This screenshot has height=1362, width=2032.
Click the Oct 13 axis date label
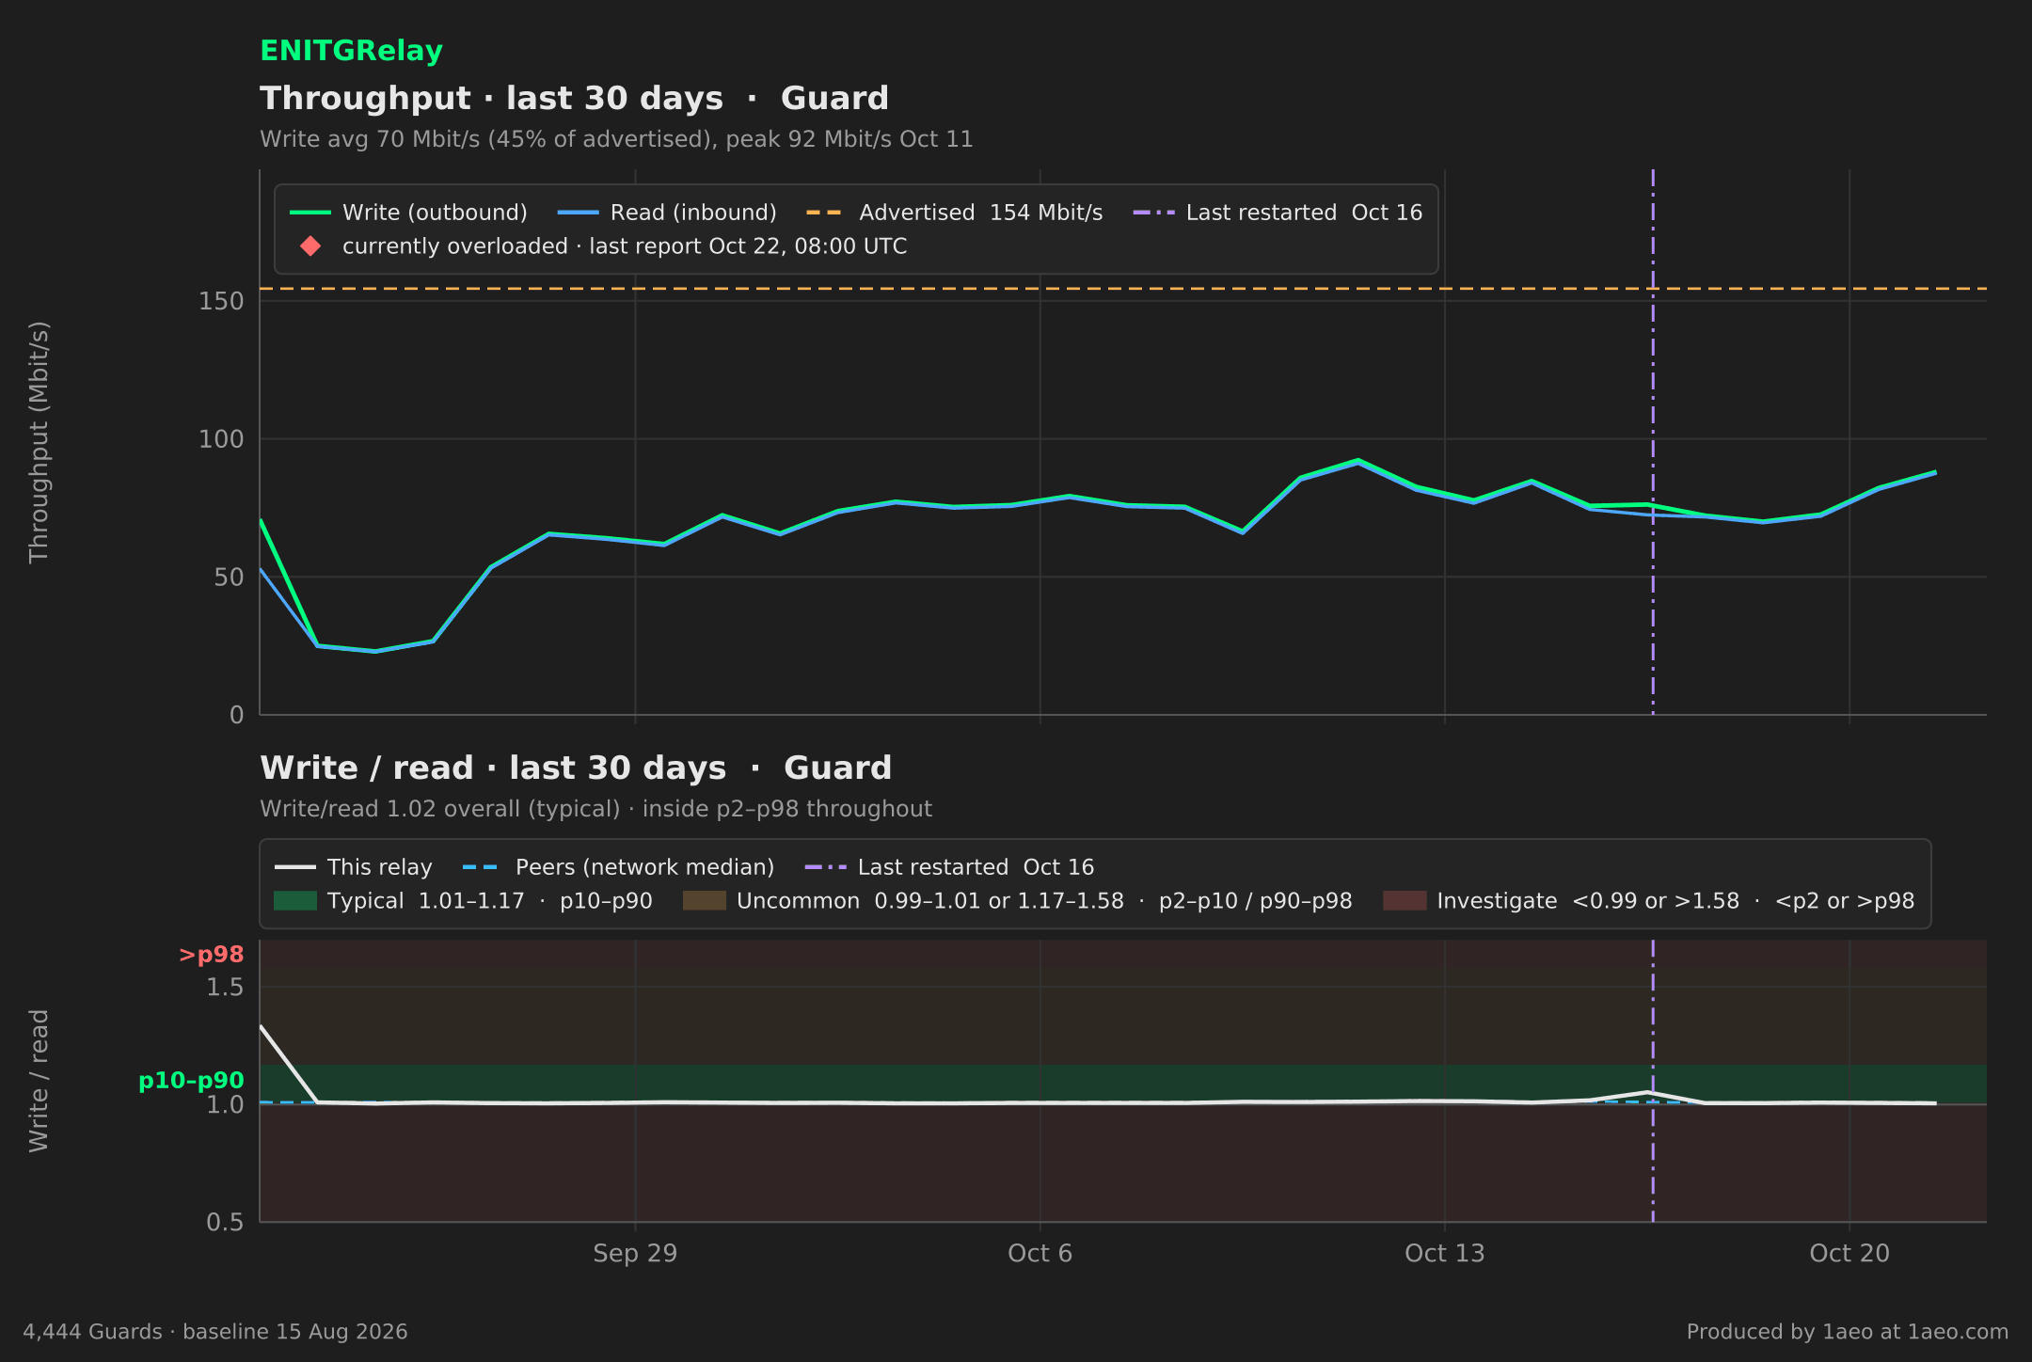coord(1445,1254)
